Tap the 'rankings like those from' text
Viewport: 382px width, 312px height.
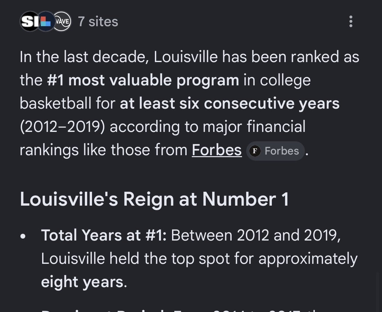(104, 150)
